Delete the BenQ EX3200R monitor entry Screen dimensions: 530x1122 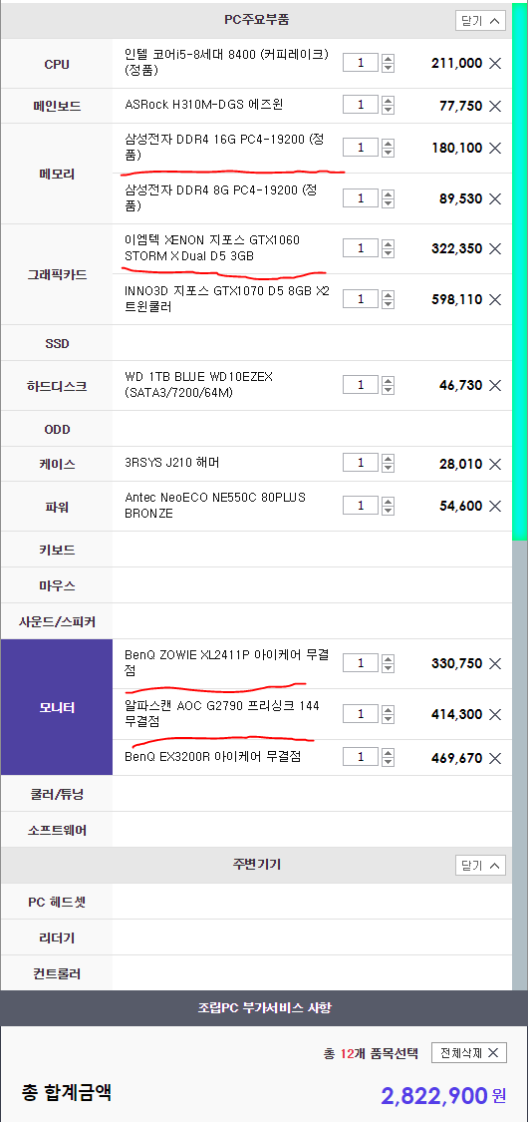click(495, 757)
